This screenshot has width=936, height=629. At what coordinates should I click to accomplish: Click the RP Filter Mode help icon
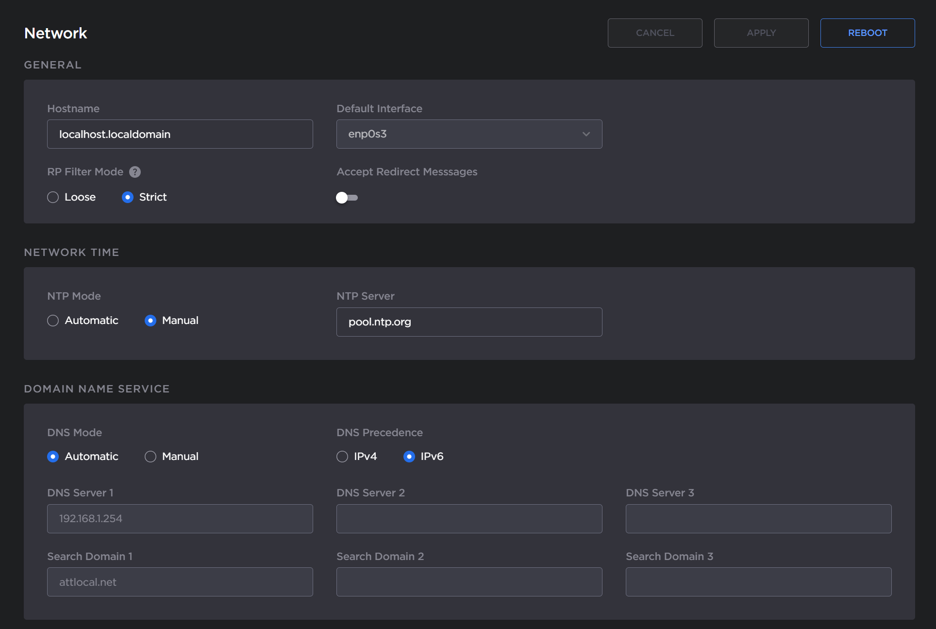pyautogui.click(x=134, y=172)
